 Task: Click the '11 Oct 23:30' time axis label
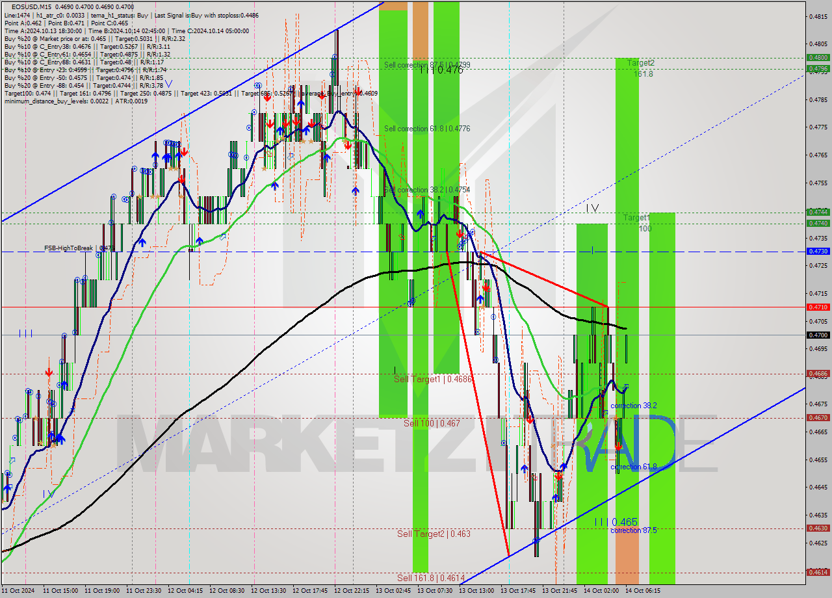[x=143, y=591]
